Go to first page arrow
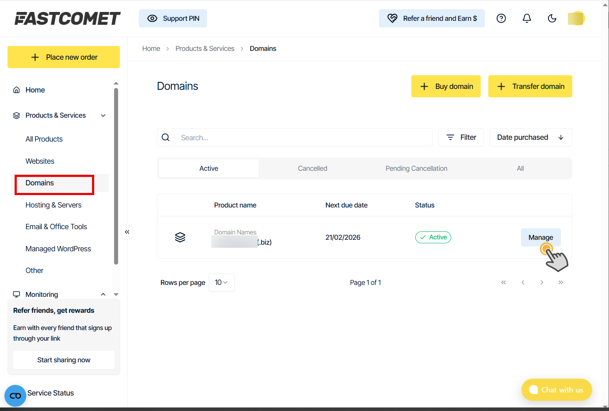Image resolution: width=609 pixels, height=411 pixels. 503,282
